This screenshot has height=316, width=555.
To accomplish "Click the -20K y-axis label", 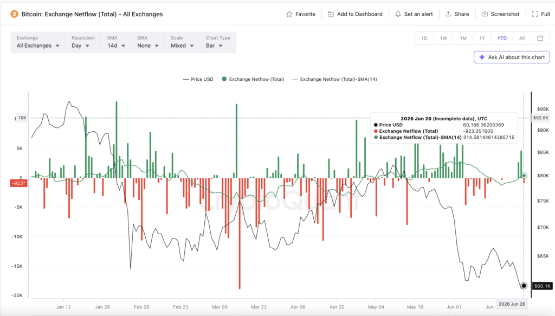I will click(x=17, y=295).
